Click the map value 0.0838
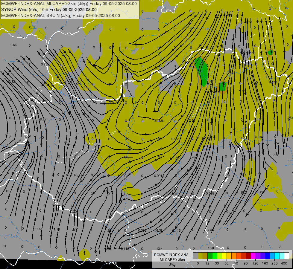Viewport: 293px width, 269px height. pyautogui.click(x=159, y=121)
